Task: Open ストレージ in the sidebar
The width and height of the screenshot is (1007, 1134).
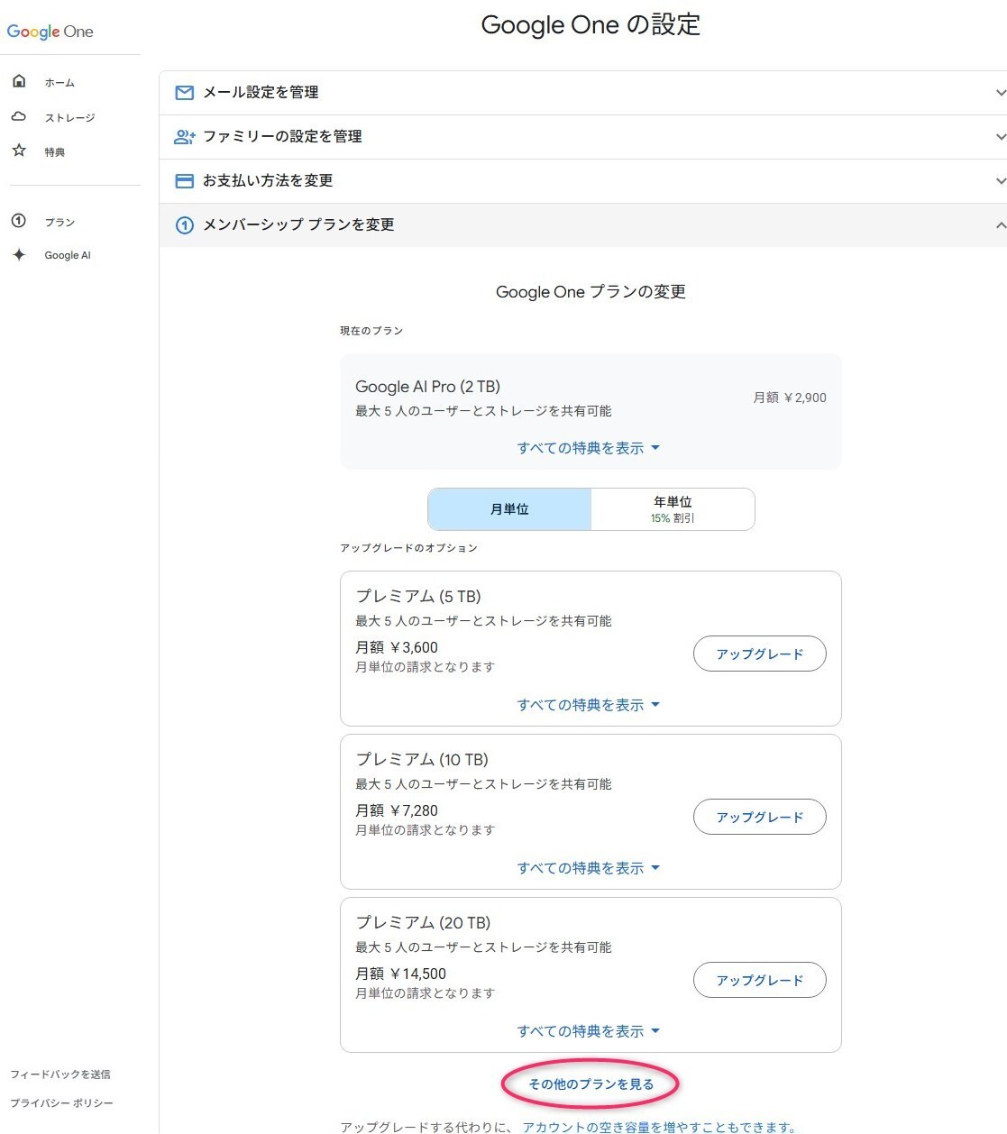Action: tap(69, 118)
